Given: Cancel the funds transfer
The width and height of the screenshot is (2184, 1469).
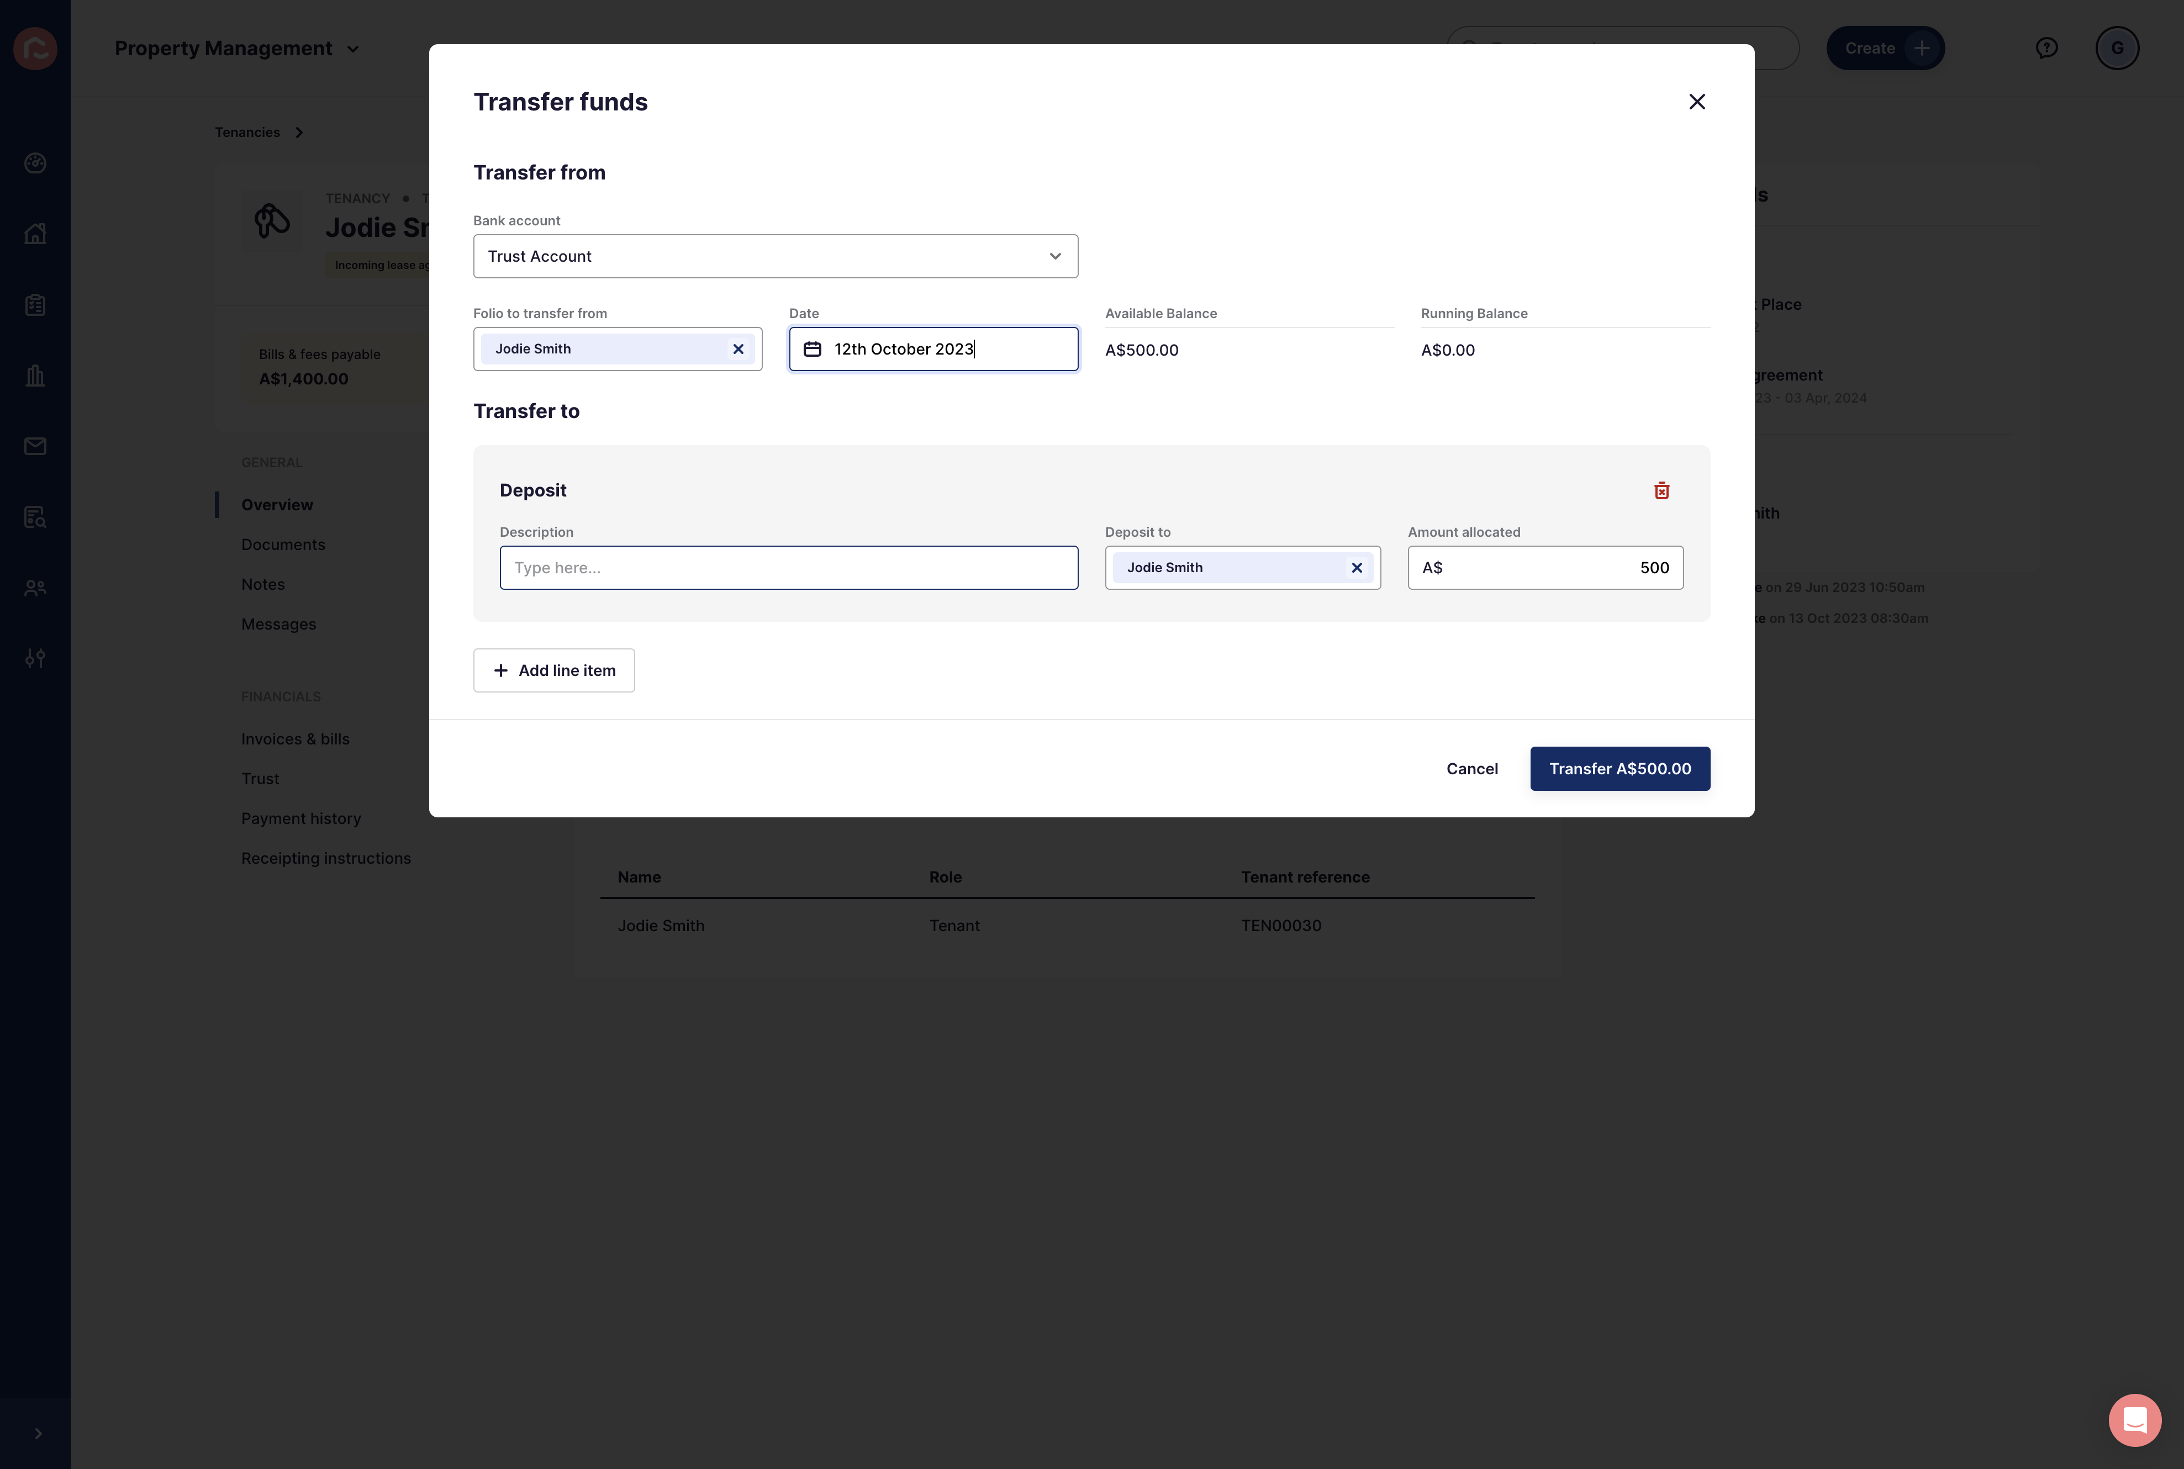Looking at the screenshot, I should [1472, 768].
